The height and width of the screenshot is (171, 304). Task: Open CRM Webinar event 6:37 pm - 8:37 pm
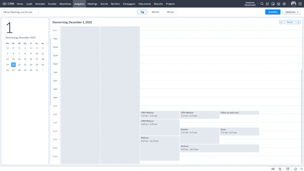click(160, 127)
